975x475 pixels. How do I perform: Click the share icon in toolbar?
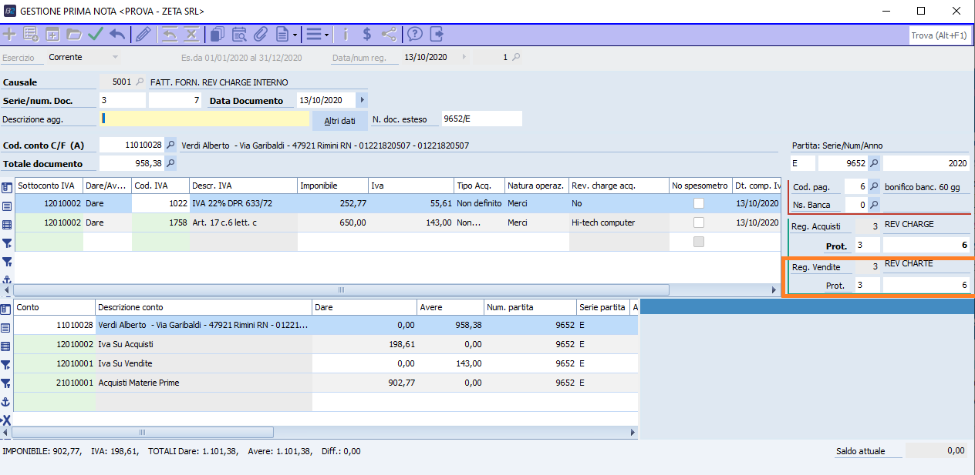coord(389,34)
